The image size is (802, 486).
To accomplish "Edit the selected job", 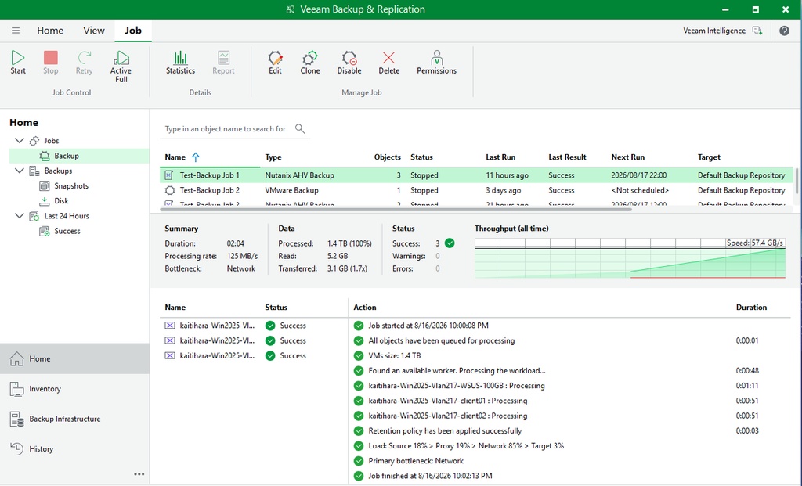I will 275,63.
